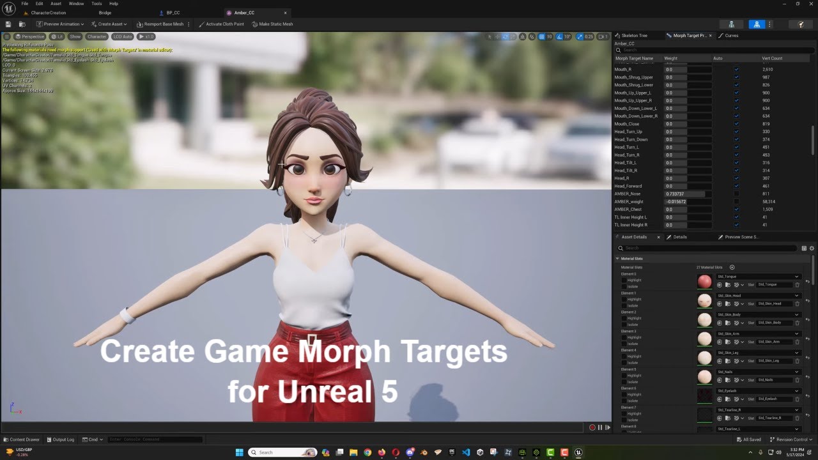Viewport: 818px width, 460px height.
Task: Open Visual Studio Code from taskbar
Action: (466, 452)
